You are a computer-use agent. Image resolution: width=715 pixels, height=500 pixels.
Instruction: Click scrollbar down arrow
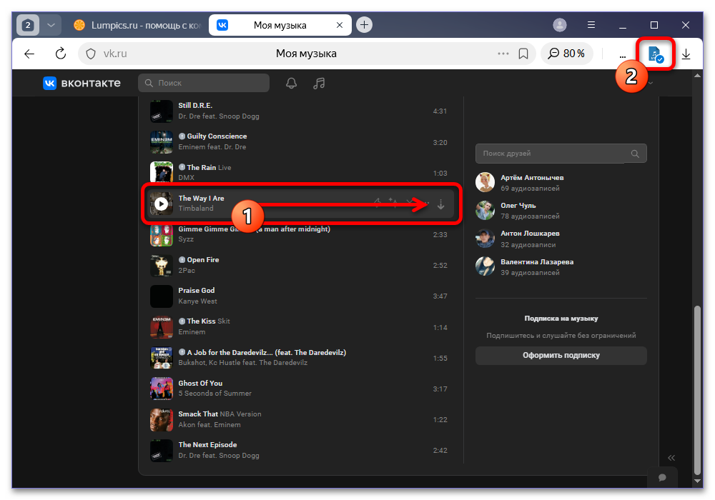click(x=697, y=481)
